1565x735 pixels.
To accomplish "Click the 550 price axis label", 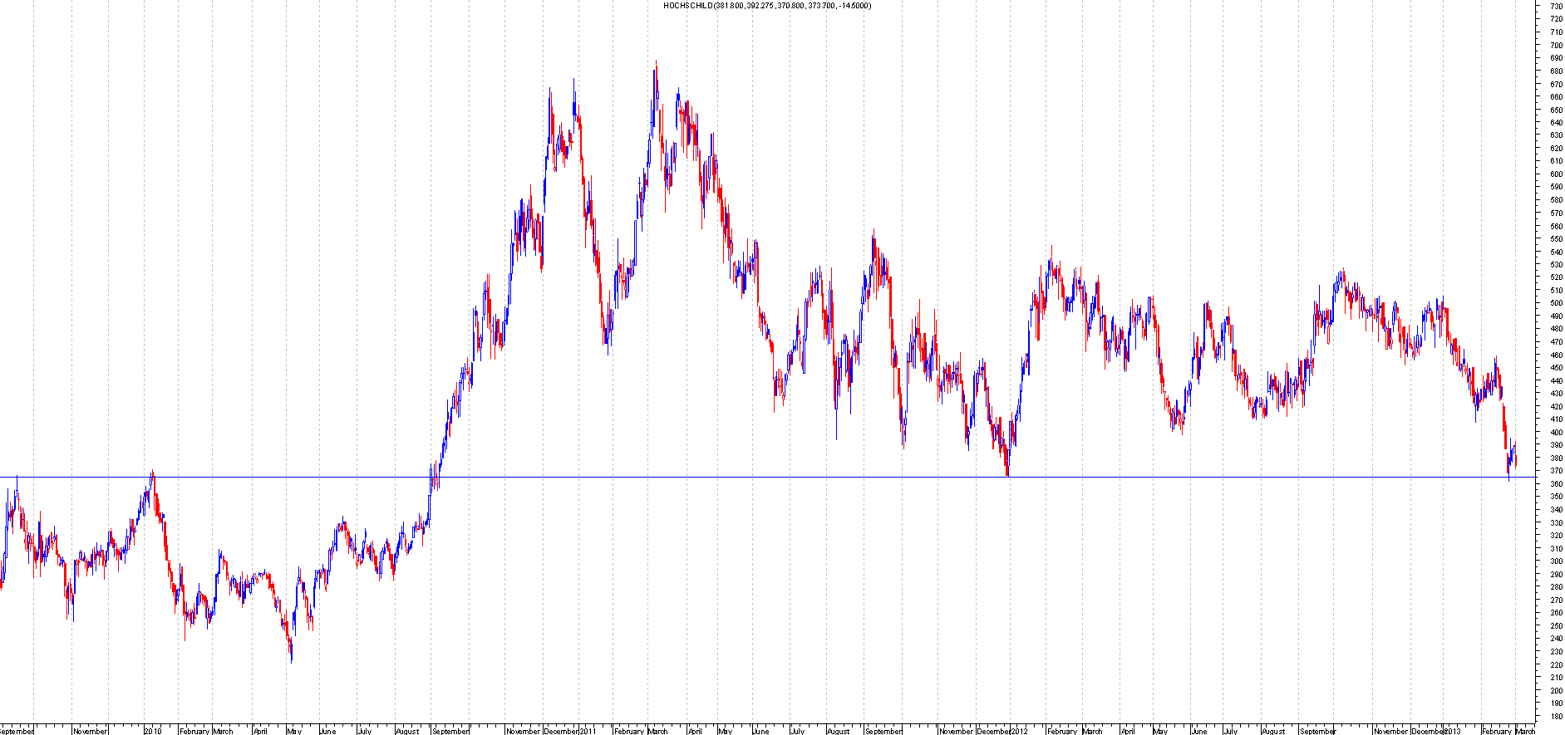I will (1555, 239).
